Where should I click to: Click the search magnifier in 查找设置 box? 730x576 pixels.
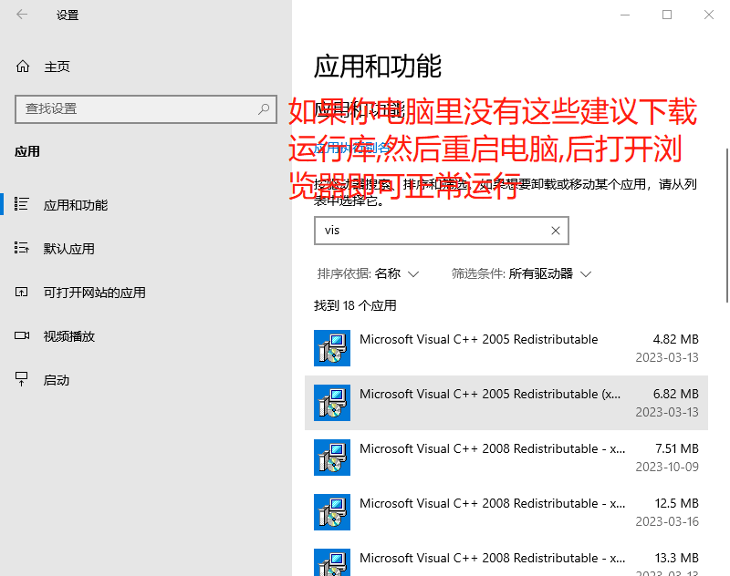pyautogui.click(x=264, y=108)
